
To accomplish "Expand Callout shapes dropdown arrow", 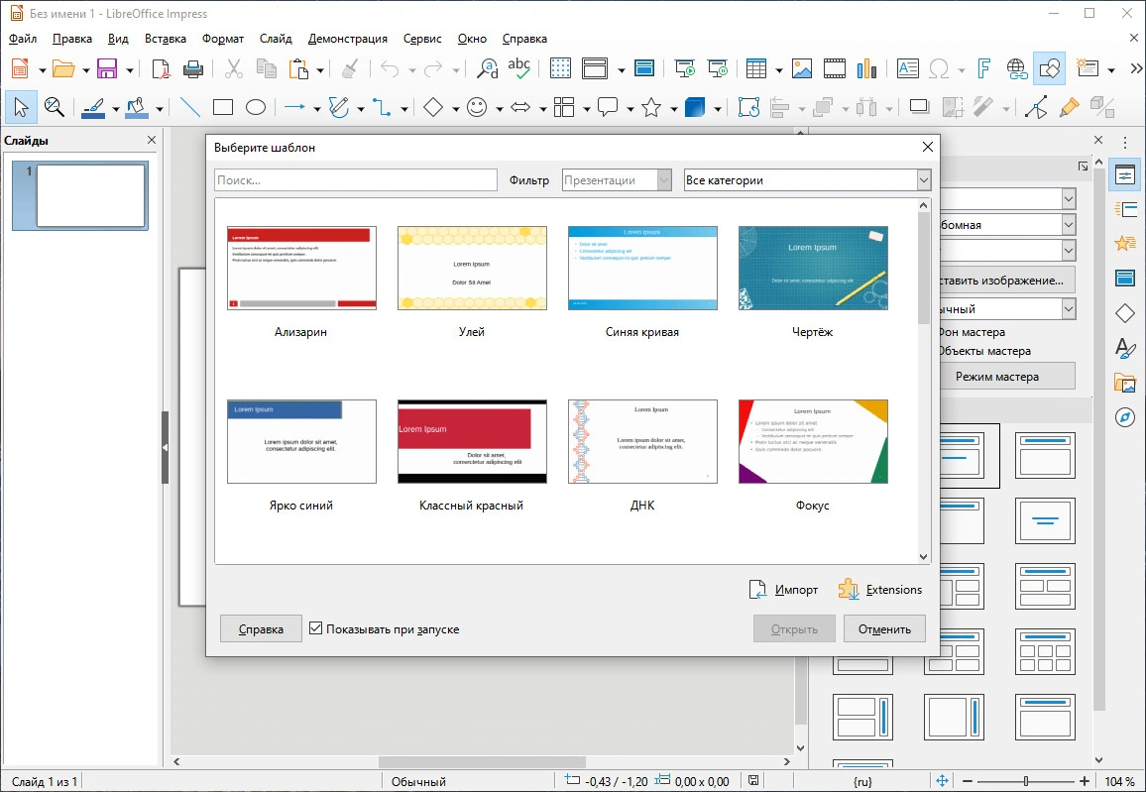I will click(630, 109).
